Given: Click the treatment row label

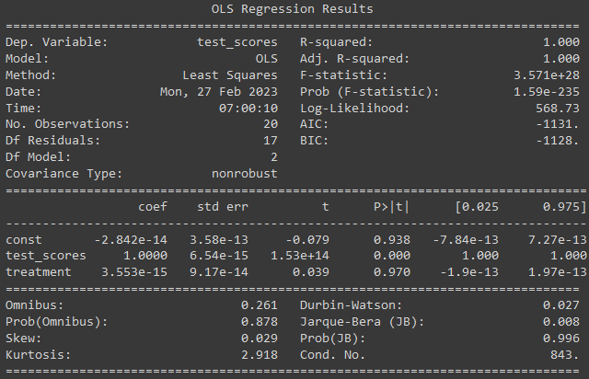Looking at the screenshot, I should 39,272.
